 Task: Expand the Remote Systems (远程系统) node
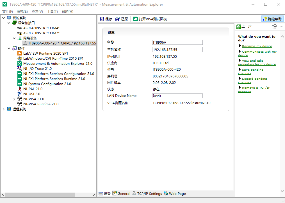(3, 109)
